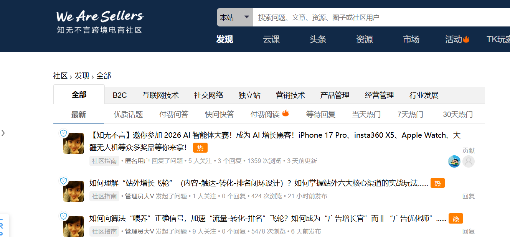Click the dropdown arrow next to 本站

[x=246, y=17]
